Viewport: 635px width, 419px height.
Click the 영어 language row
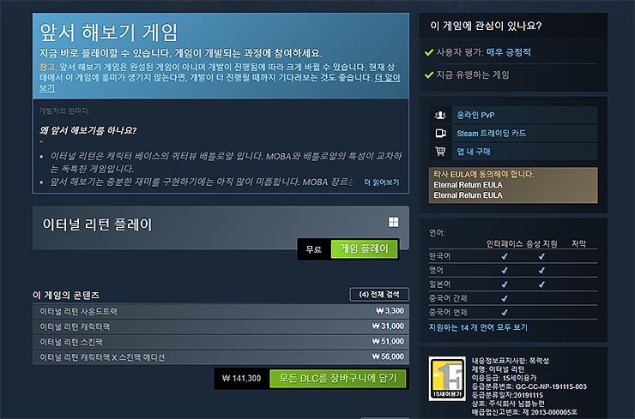(x=513, y=270)
